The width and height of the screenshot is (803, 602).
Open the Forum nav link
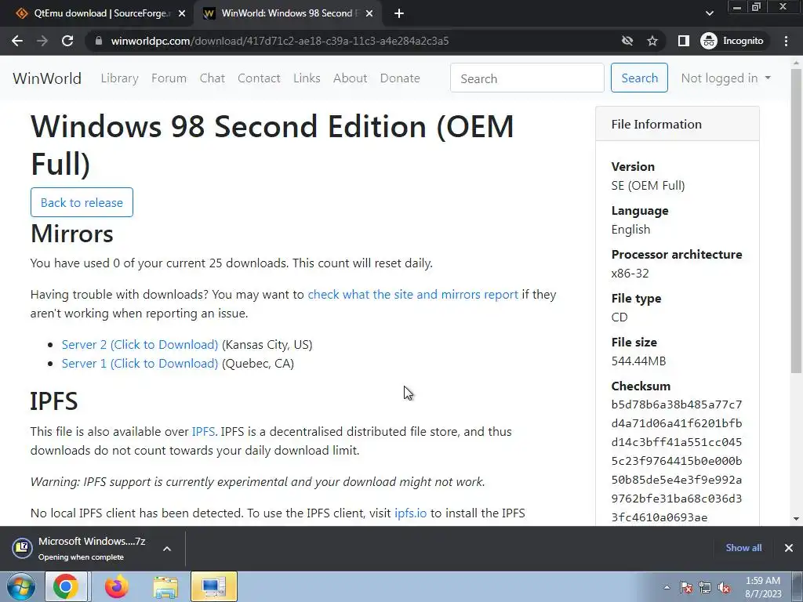pyautogui.click(x=169, y=78)
